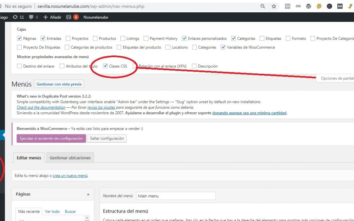Switch to the Gestionar ubicaciones tab
This screenshot has width=354, height=221.
70,158
